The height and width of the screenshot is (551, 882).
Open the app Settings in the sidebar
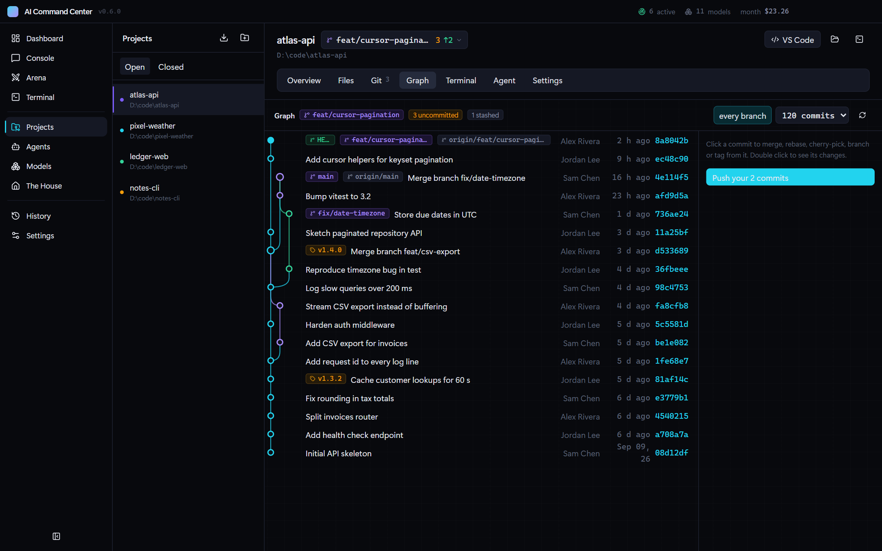[x=56, y=236]
